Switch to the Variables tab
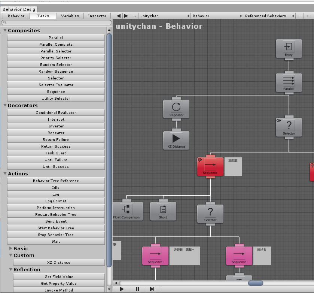Viewport: 314px width, 293px height. tap(70, 16)
